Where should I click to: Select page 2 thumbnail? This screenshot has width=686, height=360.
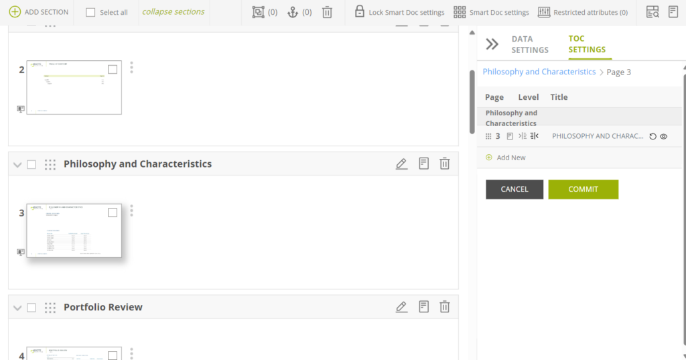[74, 88]
